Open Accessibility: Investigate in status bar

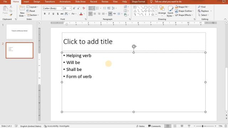[x=57, y=126]
